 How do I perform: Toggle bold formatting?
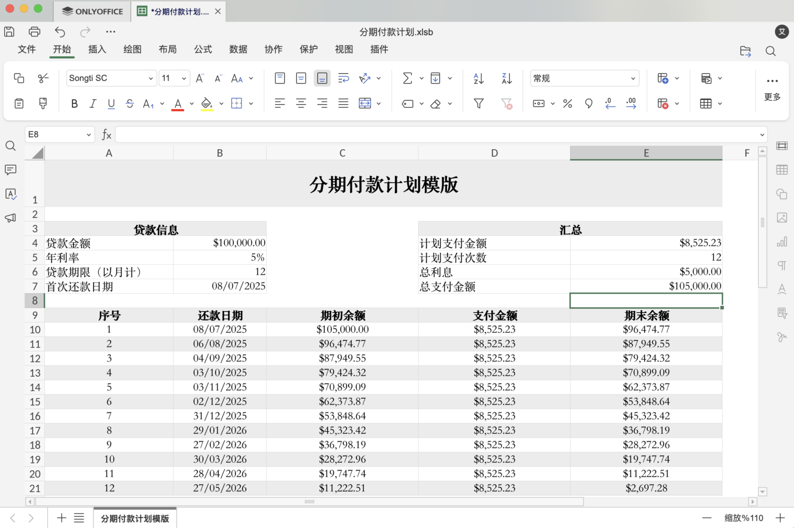[74, 103]
